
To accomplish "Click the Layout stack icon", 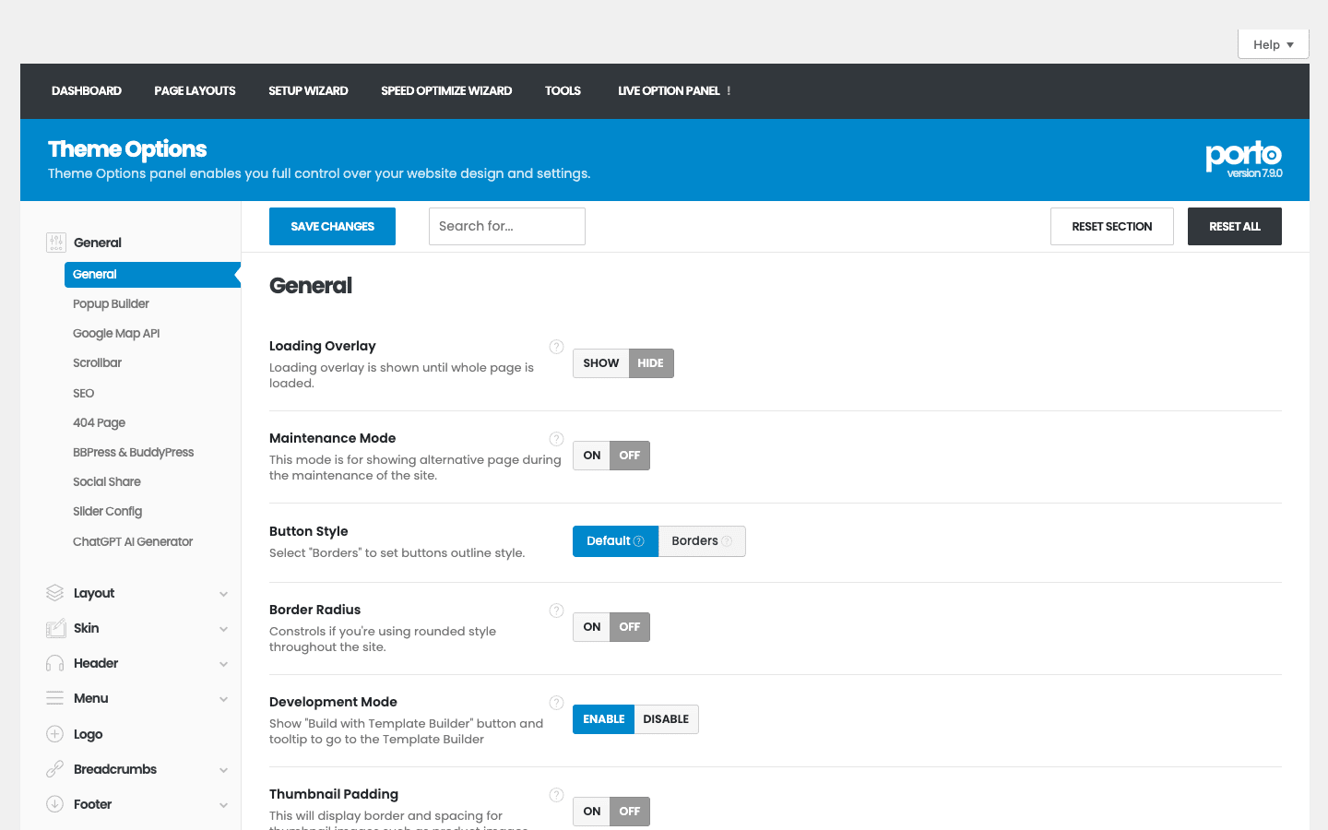I will [x=55, y=593].
